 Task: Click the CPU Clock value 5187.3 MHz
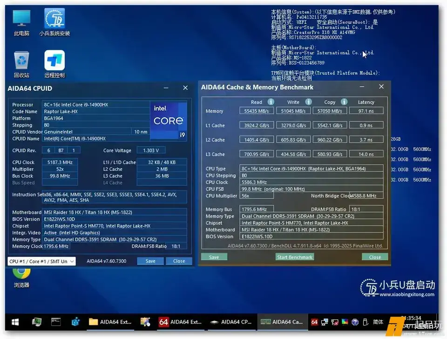click(x=60, y=162)
